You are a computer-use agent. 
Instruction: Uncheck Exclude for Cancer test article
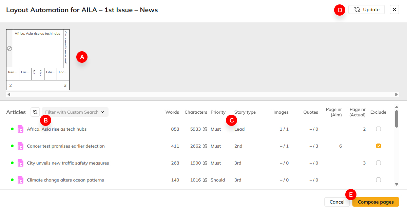(x=379, y=146)
